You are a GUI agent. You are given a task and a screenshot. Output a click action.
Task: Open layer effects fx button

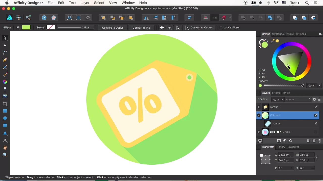click(290, 141)
